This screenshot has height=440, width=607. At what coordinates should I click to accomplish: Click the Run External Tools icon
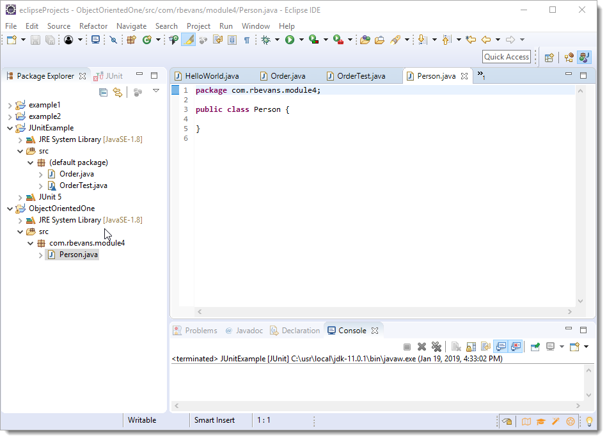click(338, 40)
